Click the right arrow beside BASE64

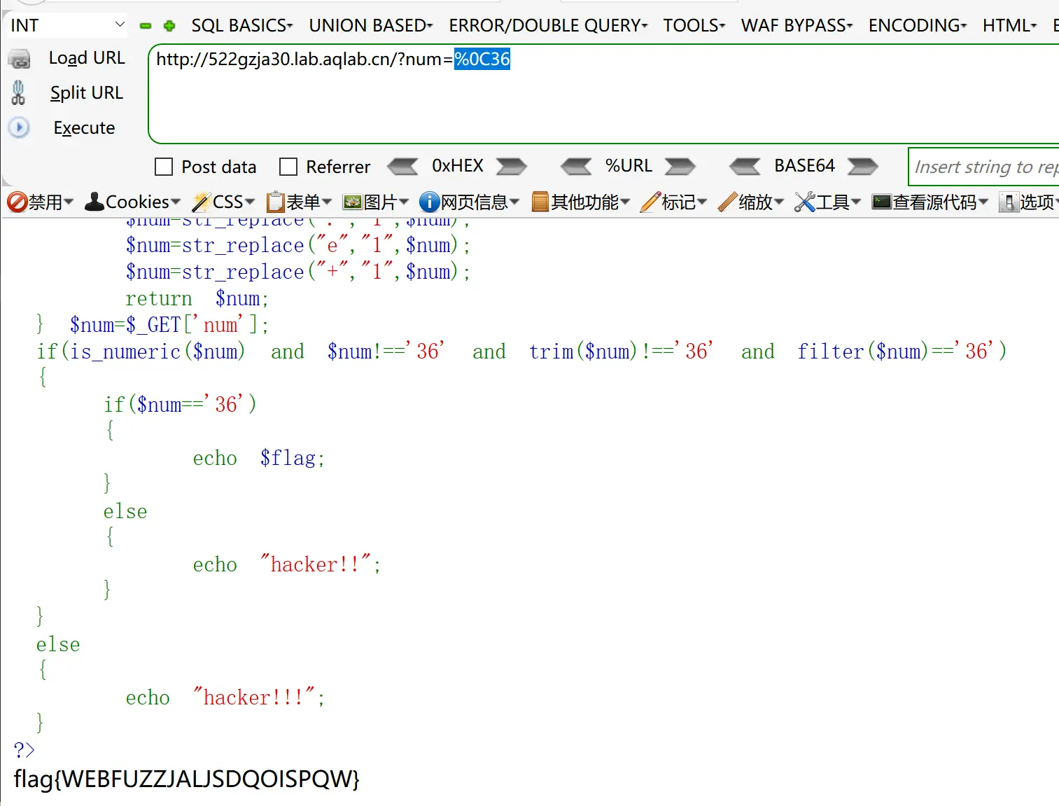(x=862, y=166)
